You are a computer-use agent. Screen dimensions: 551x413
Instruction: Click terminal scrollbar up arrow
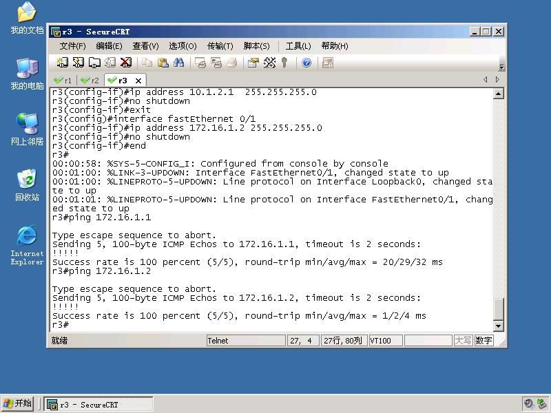(x=498, y=94)
